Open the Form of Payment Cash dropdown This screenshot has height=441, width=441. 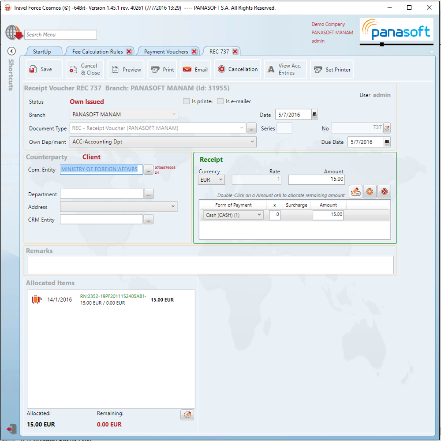point(259,215)
